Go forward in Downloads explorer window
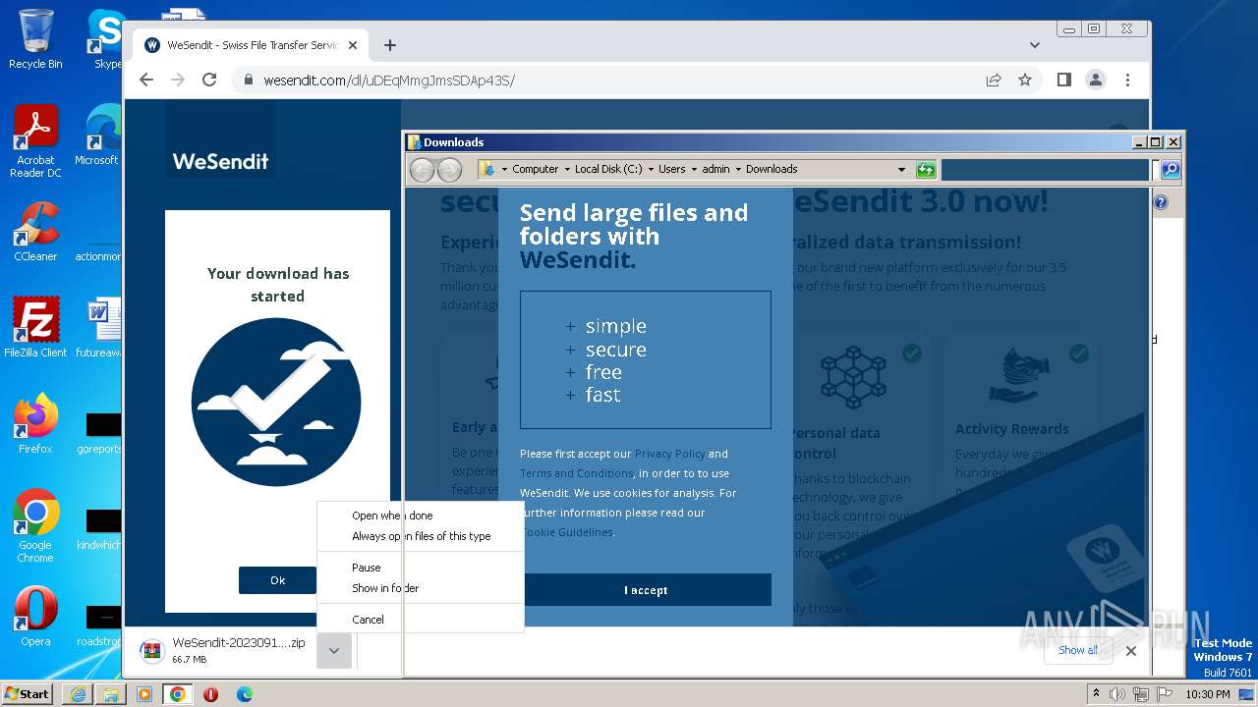This screenshot has height=707, width=1258. point(449,170)
